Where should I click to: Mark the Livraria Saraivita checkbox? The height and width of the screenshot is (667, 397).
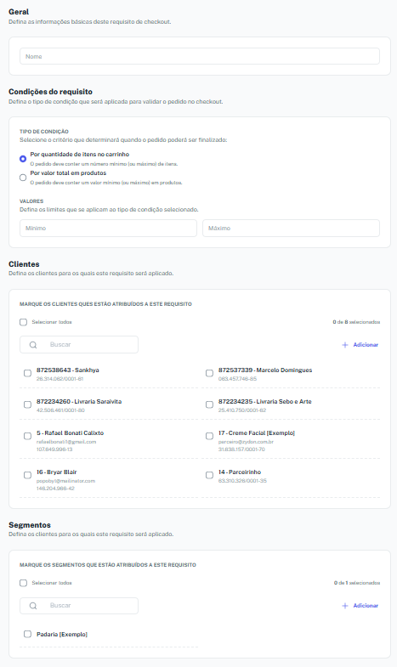click(x=28, y=404)
